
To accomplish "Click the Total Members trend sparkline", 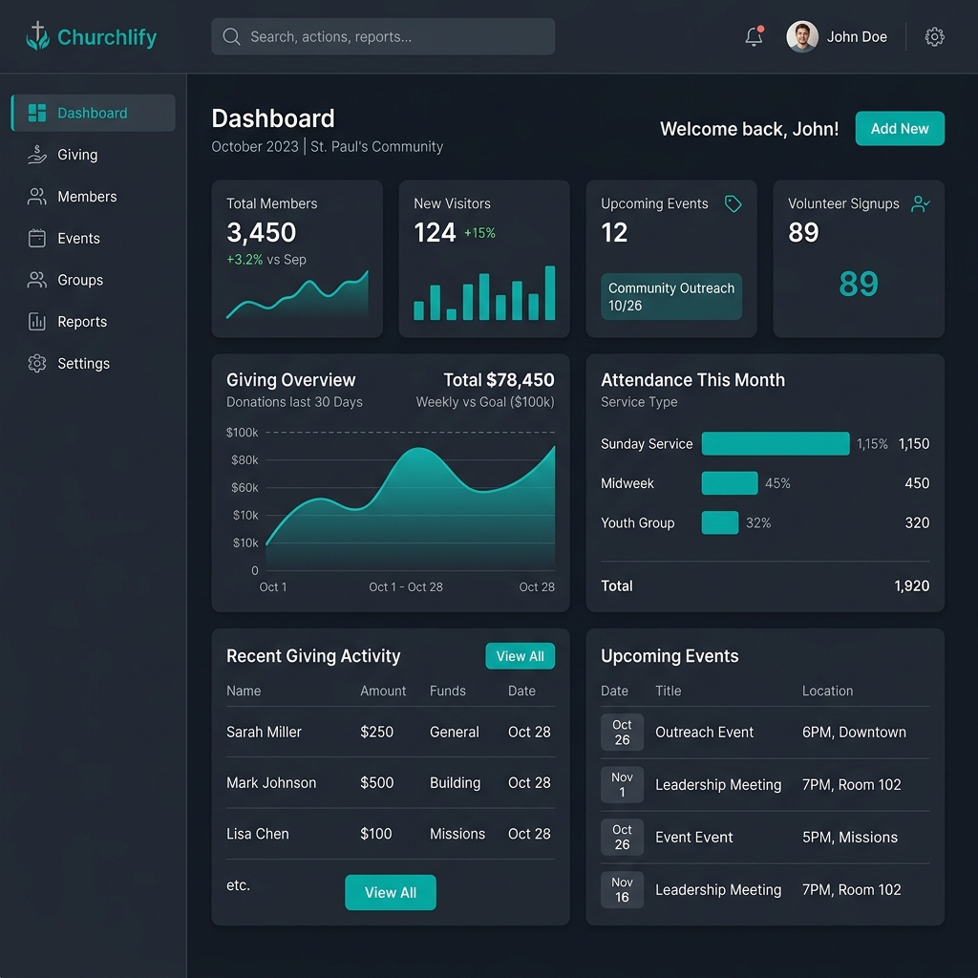I will (x=297, y=294).
